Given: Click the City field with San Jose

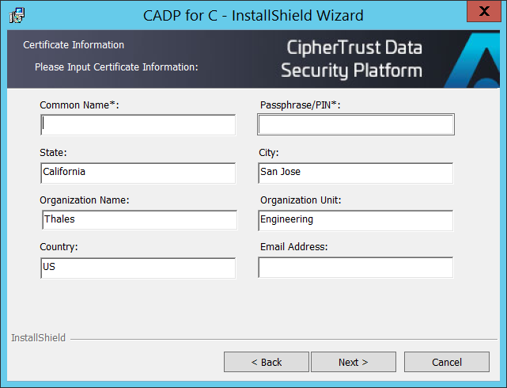Looking at the screenshot, I should pos(356,173).
